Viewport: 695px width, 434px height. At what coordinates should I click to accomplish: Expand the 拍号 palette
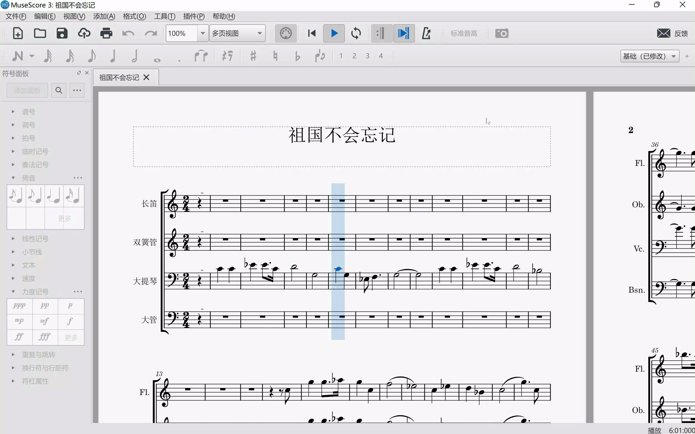[13, 138]
